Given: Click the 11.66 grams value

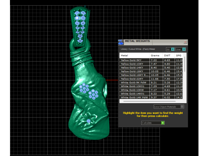Looking at the screenshot, I should pos(154,79).
